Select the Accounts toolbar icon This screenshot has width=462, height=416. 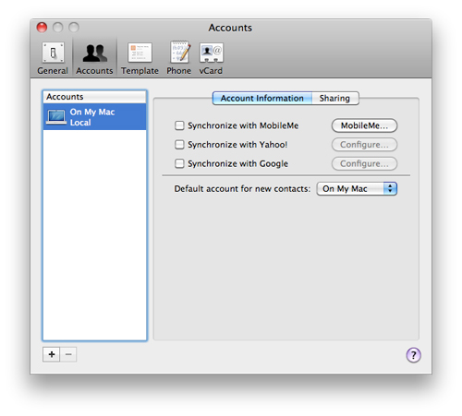94,58
